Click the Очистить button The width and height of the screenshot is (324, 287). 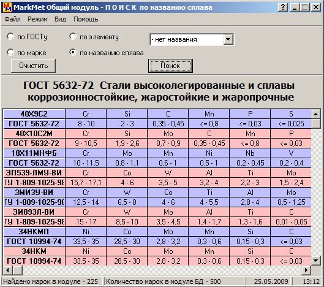(33, 66)
